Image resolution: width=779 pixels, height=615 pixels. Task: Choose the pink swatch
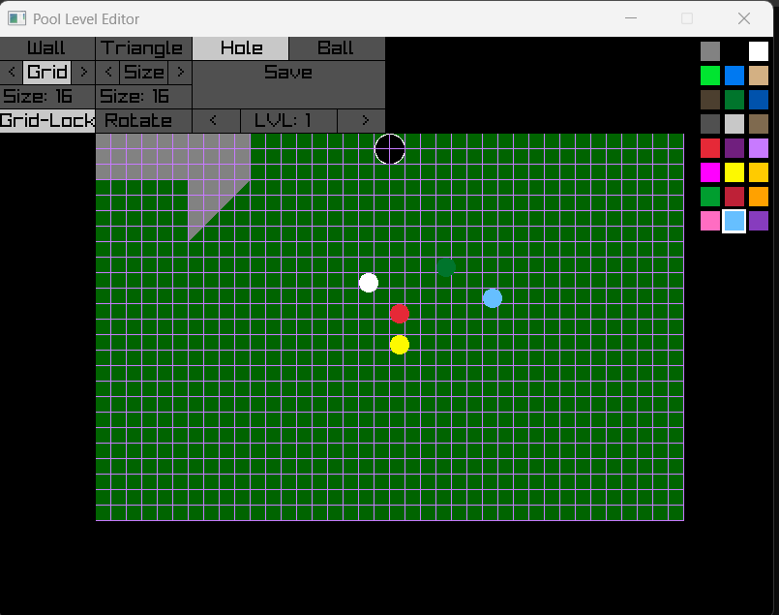pyautogui.click(x=710, y=221)
